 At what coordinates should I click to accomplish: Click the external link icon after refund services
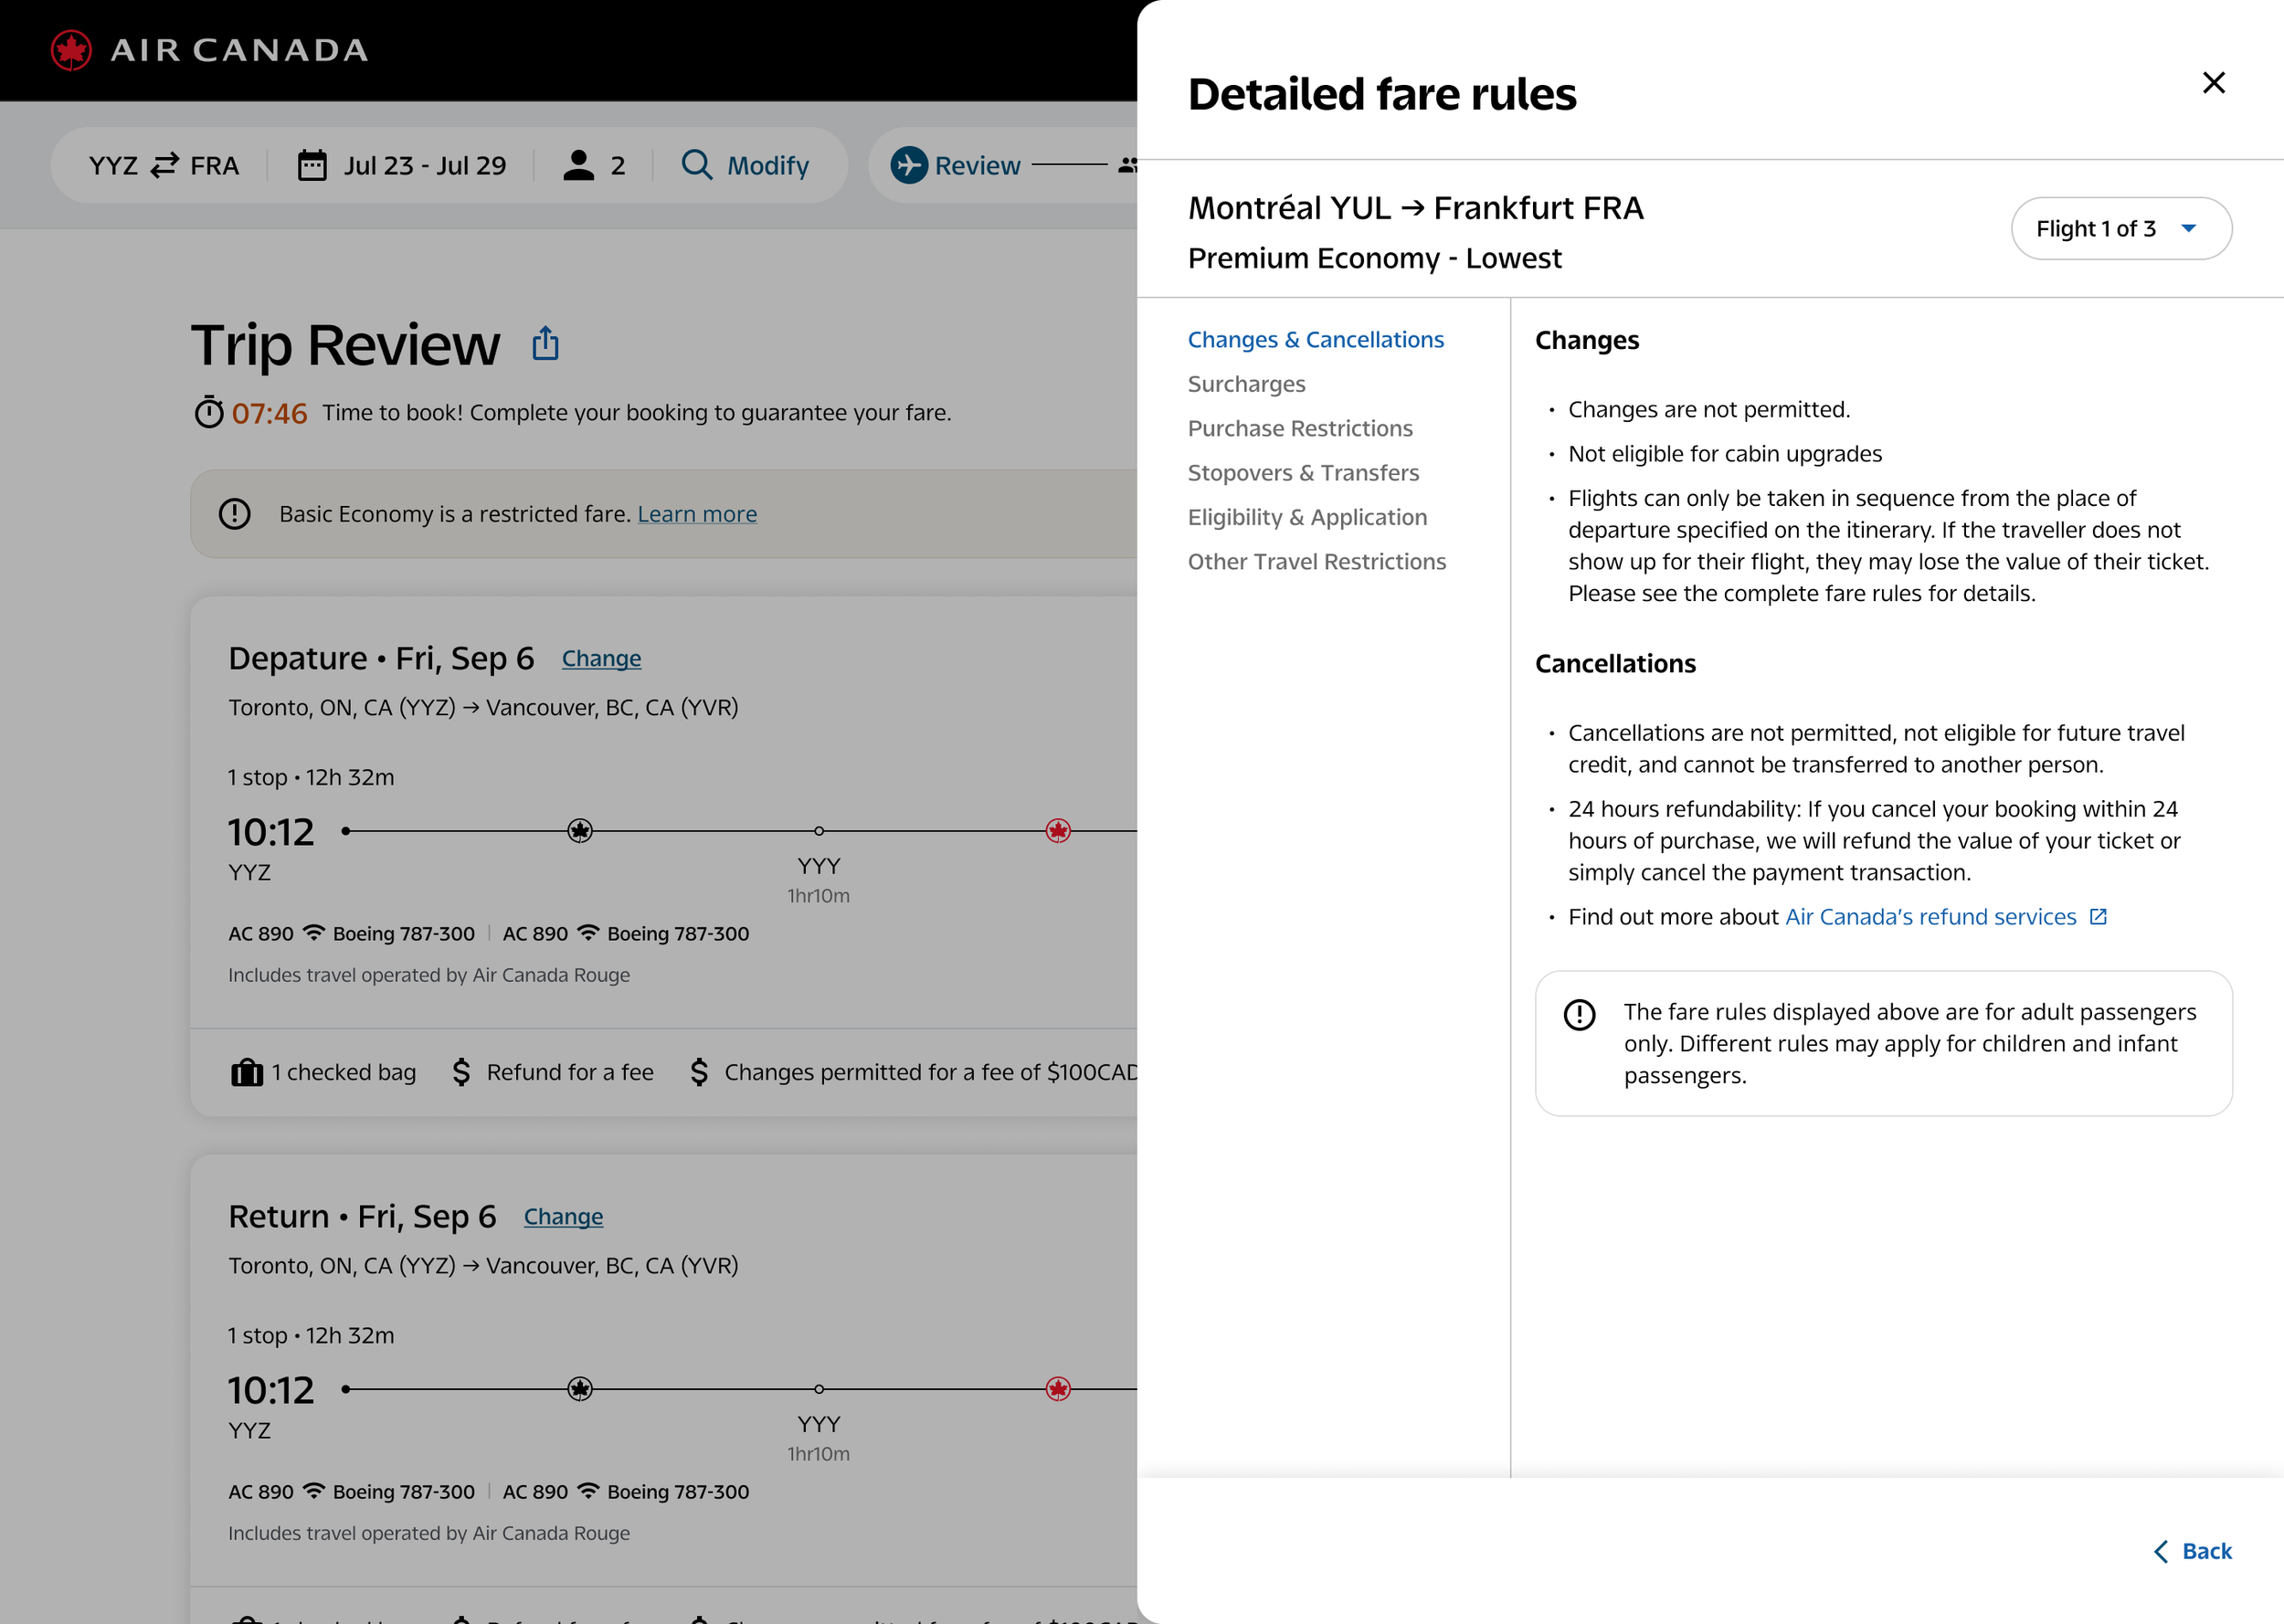tap(2098, 917)
